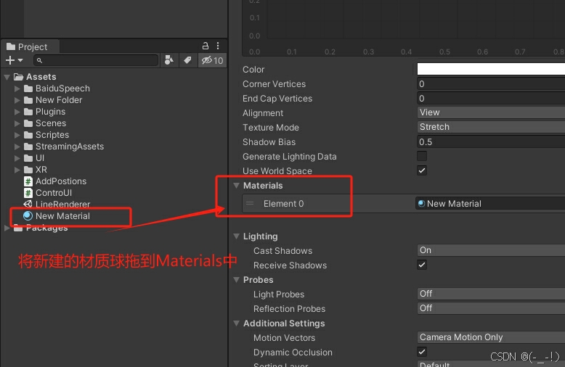Select the StreamingAssets folder icon

pyautogui.click(x=28, y=147)
